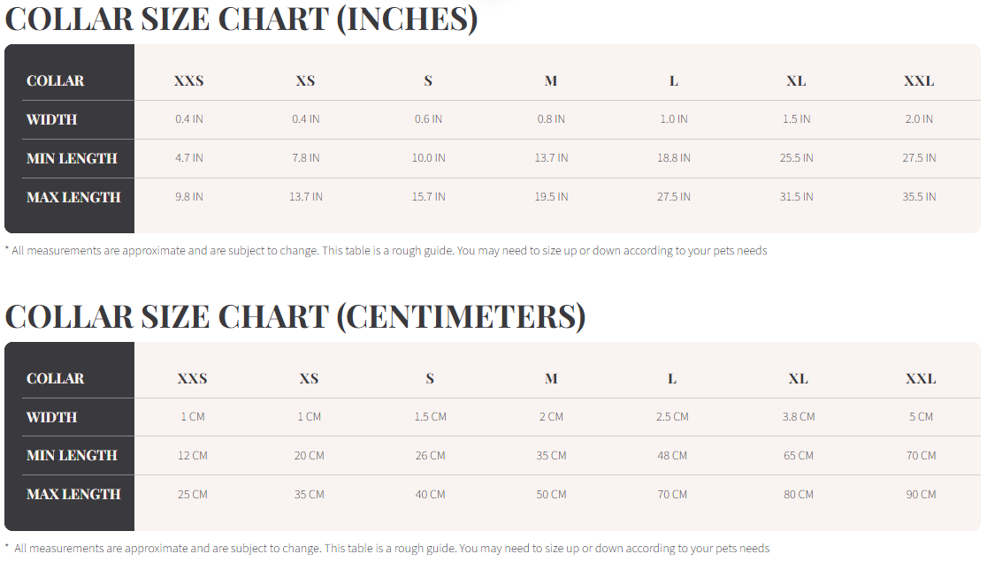Click the MIN LENGTH row label in inches chart
Viewport: 987px width, 569px height.
(72, 158)
